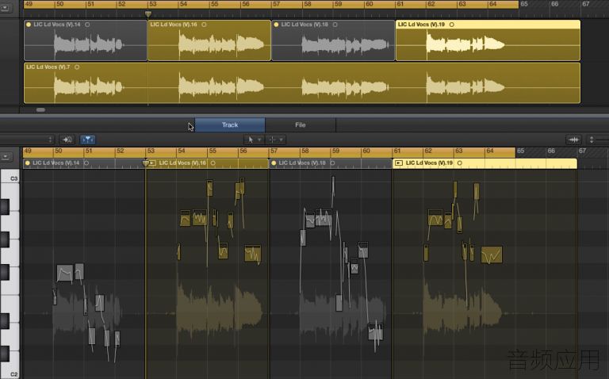Toggle loop circle on editor region LIC Ld Vocs (V).16
This screenshot has width=609, height=379.
click(x=213, y=163)
